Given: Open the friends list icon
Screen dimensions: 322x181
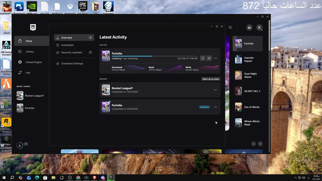Looking at the screenshot, I should point(249,27).
